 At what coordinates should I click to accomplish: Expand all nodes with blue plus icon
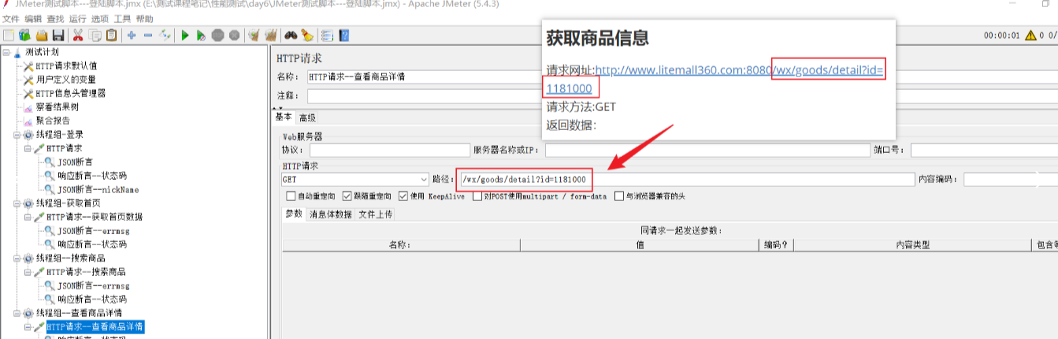(131, 35)
